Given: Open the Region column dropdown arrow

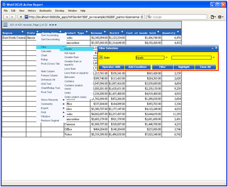Looking at the screenshot, I should tap(23, 32).
